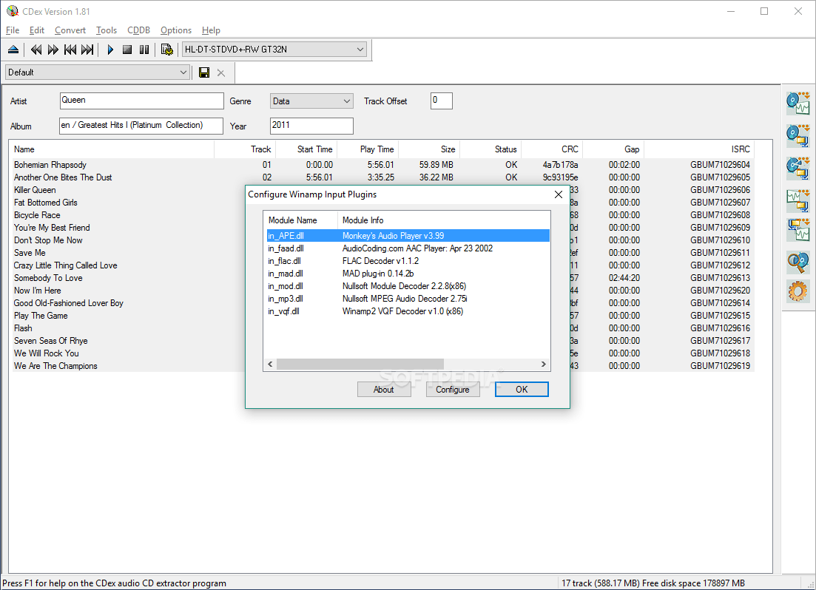
Task: Click the Module Info column header
Action: tap(444, 220)
